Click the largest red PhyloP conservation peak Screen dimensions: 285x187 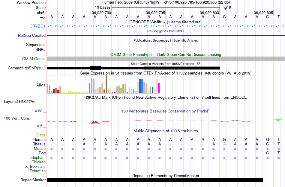[95, 122]
